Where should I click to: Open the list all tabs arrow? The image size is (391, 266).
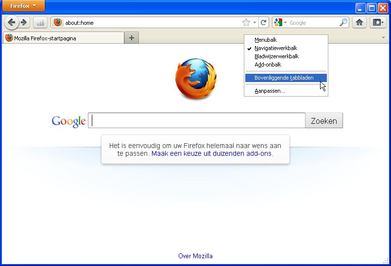pos(384,37)
